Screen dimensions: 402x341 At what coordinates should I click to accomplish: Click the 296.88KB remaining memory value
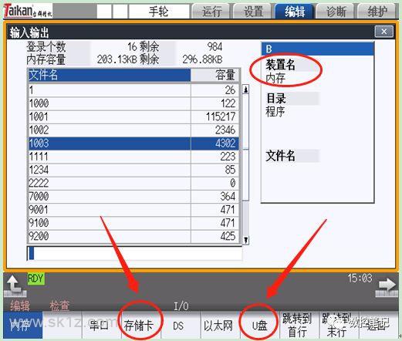tap(202, 59)
